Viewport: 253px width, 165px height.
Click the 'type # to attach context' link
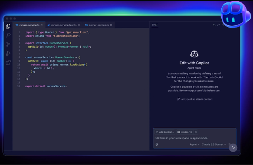pyautogui.click(x=195, y=99)
